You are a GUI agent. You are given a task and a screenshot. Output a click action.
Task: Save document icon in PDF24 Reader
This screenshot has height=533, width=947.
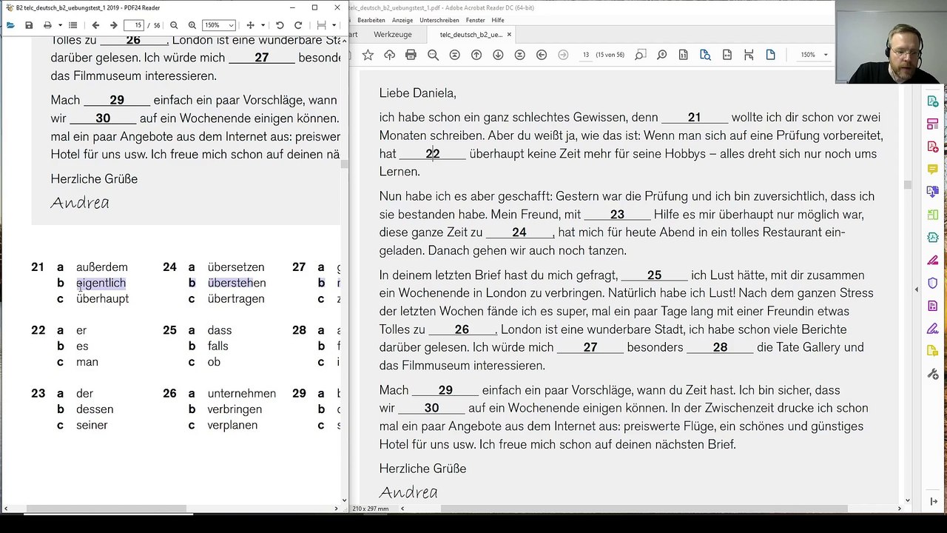tap(29, 25)
